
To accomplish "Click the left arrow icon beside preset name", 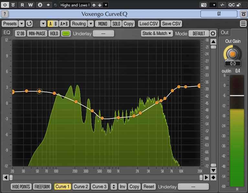I will tap(48, 5).
